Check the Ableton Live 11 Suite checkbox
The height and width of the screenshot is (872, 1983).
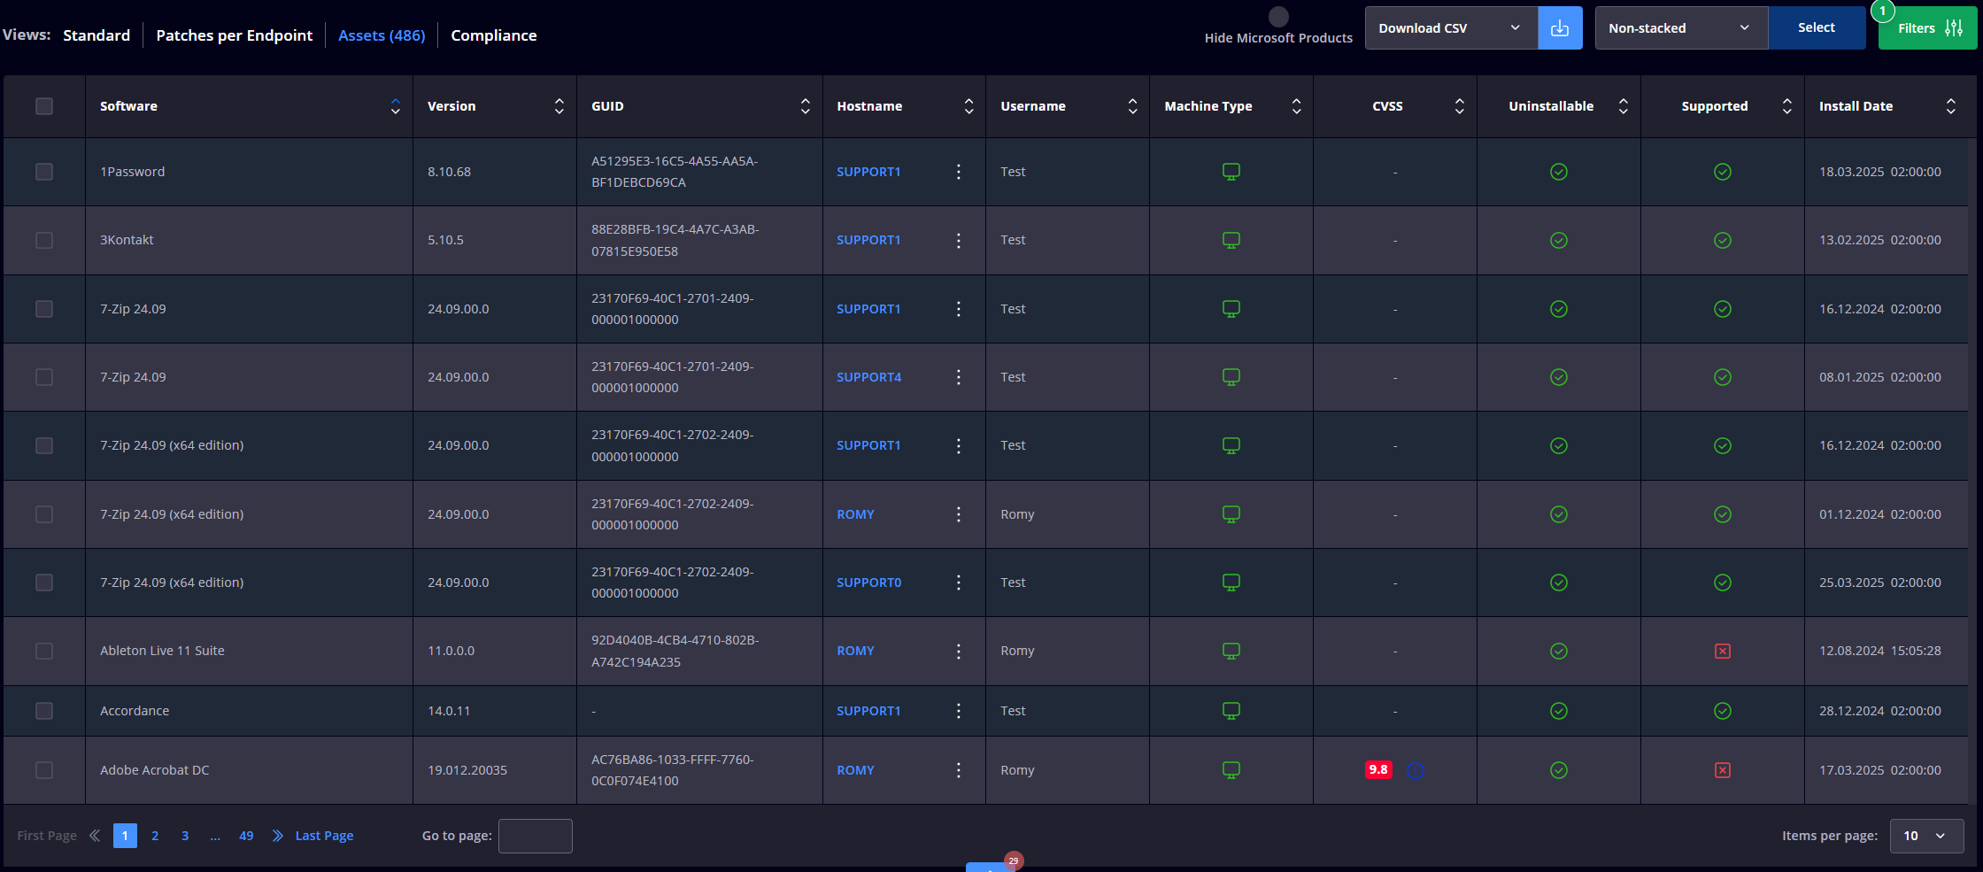pyautogui.click(x=44, y=652)
